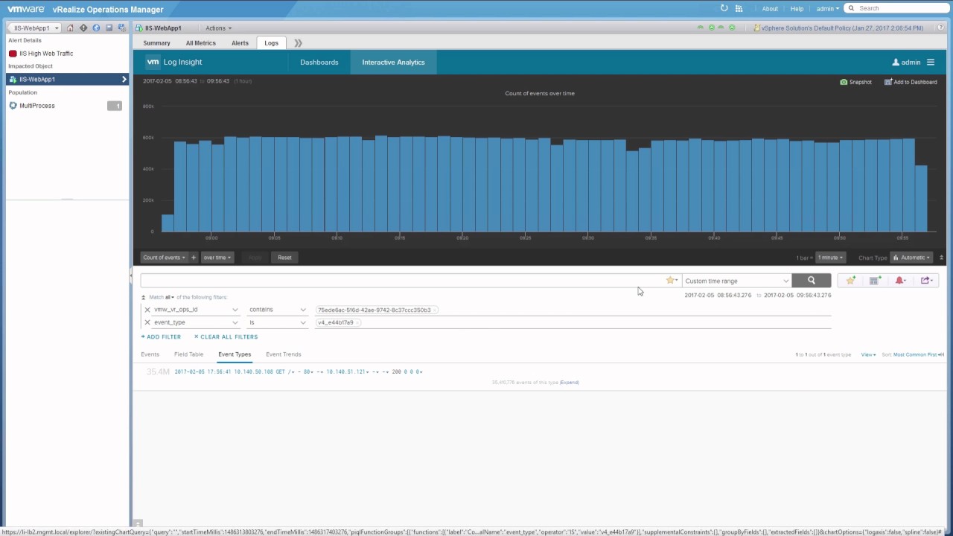The width and height of the screenshot is (953, 536).
Task: Create alert from query bell icon
Action: (899, 281)
